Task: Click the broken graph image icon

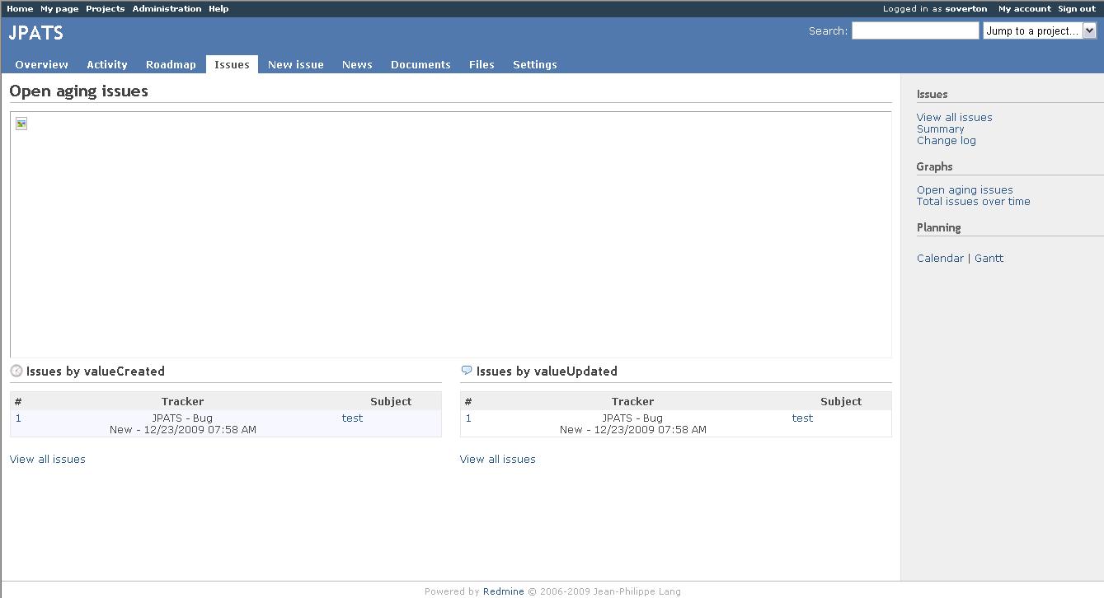Action: click(21, 124)
